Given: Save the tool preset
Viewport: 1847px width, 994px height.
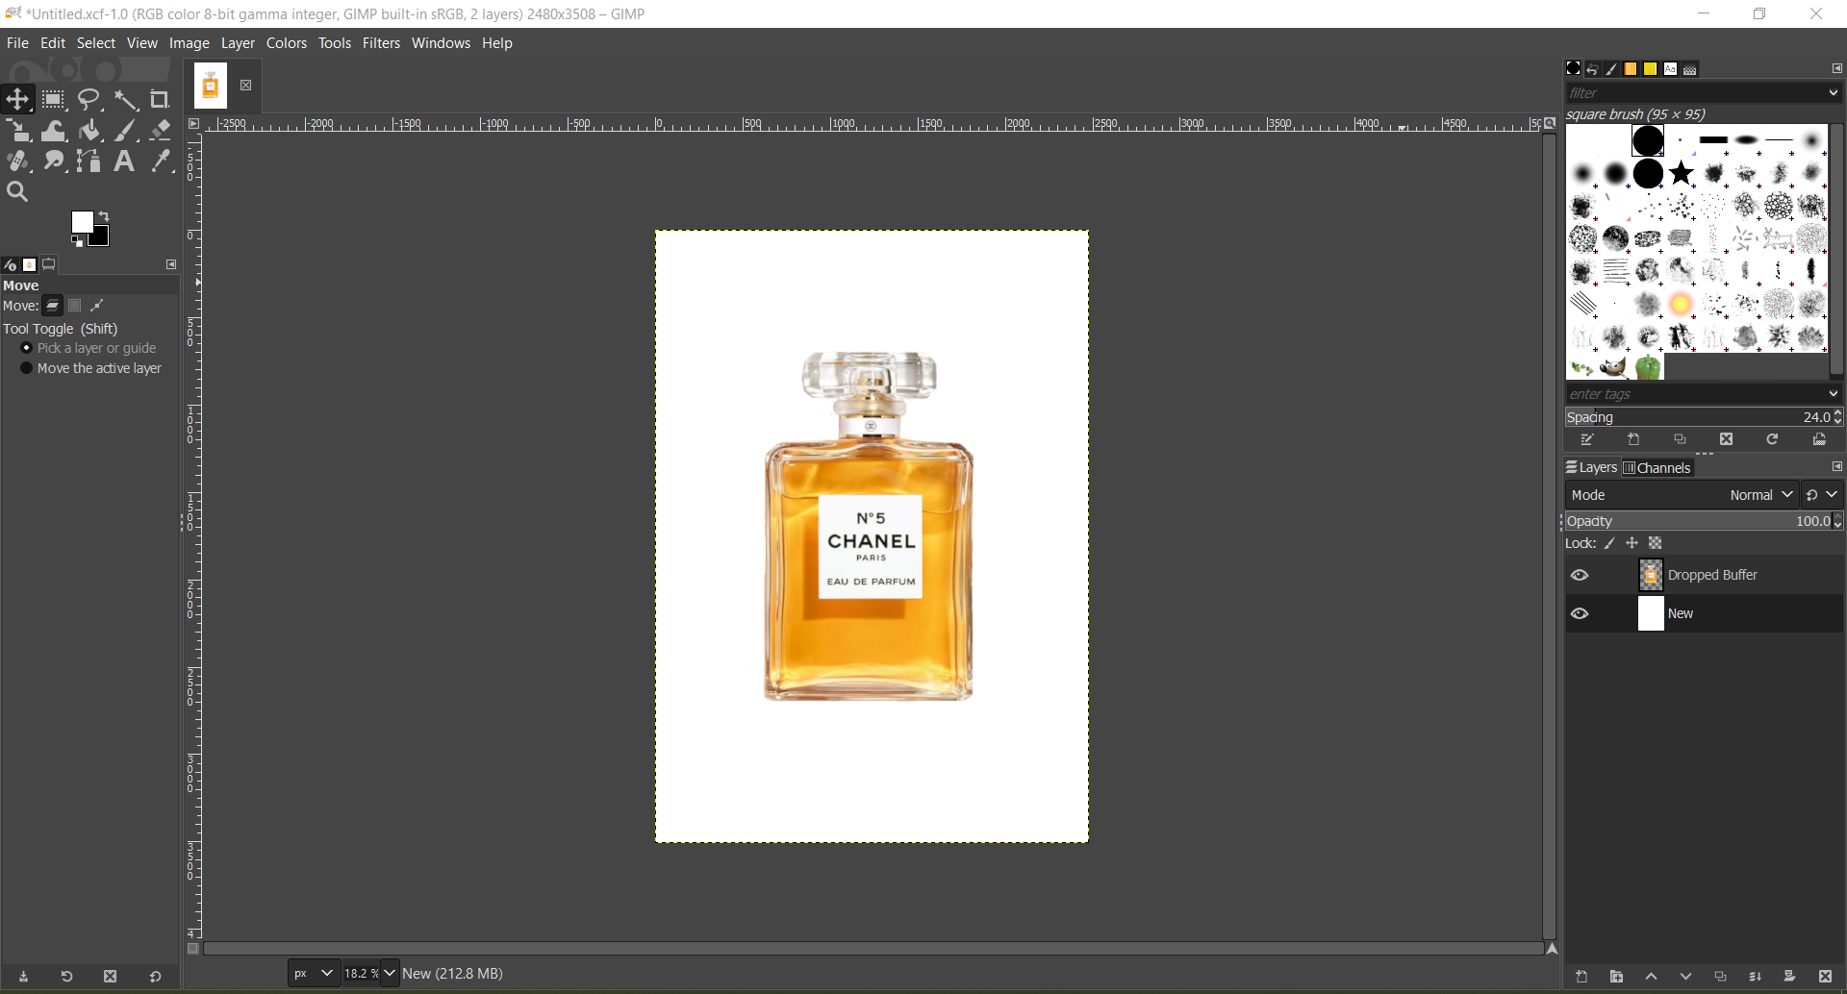Looking at the screenshot, I should coord(24,978).
